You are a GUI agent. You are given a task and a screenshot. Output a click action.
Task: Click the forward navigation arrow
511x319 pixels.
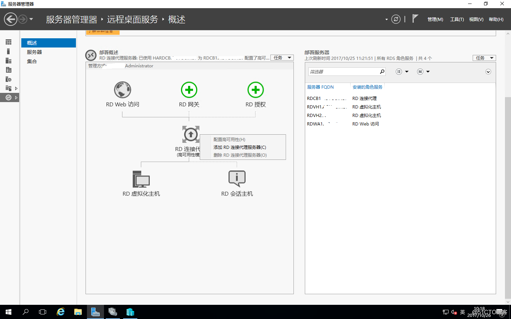[23, 19]
